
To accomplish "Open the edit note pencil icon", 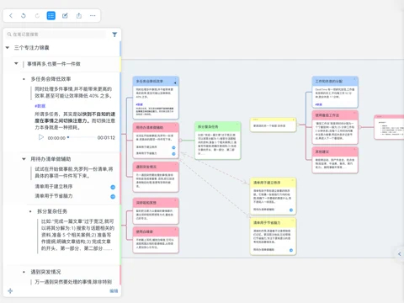I will tap(65, 16).
